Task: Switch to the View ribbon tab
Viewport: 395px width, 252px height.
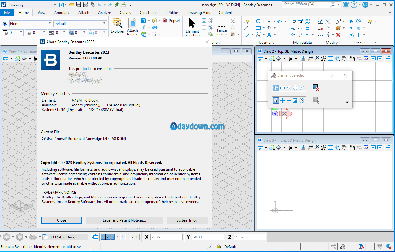Action: 41,13
